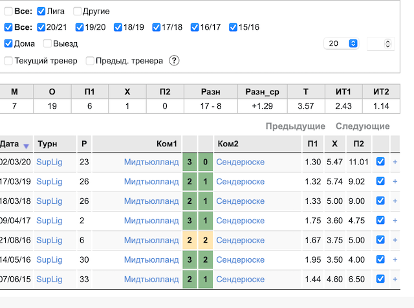Image resolution: width=414 pixels, height=308 pixels.
Task: Click plus icon for 09/04/17 match row
Action: tap(395, 221)
